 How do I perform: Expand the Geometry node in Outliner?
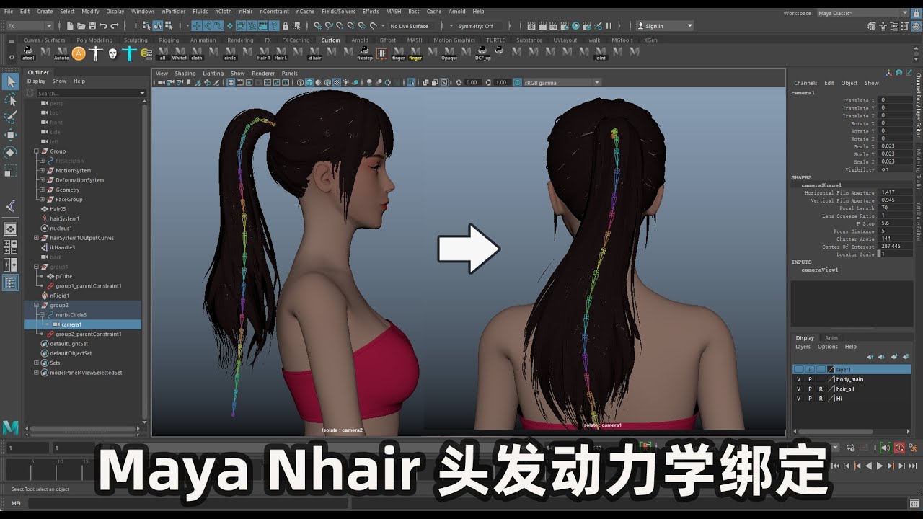(42, 190)
